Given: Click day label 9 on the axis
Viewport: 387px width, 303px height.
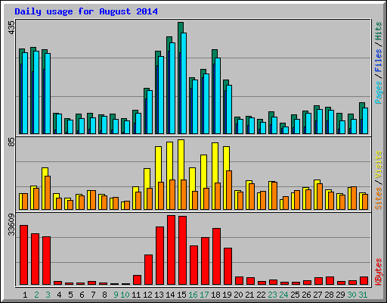Looking at the screenshot, I should (116, 295).
